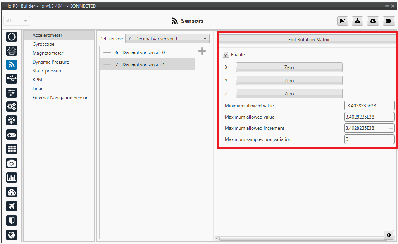This screenshot has height=244, width=398.
Task: Select Magnetometer in the sensor list
Action: (x=48, y=53)
